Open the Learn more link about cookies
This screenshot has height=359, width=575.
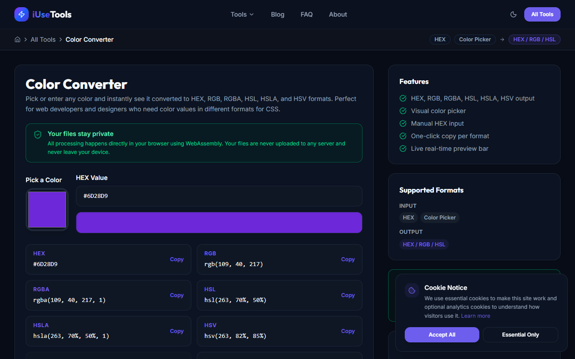pyautogui.click(x=475, y=315)
